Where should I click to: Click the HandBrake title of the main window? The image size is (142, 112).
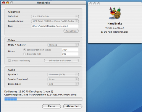pos(43,3)
